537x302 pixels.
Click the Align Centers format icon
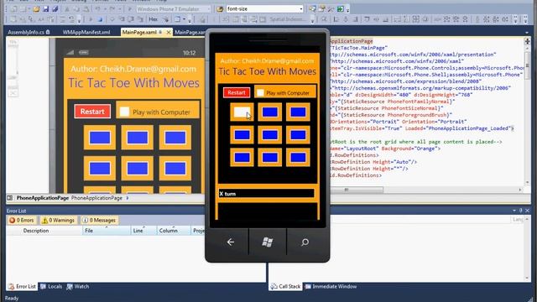coord(346,19)
